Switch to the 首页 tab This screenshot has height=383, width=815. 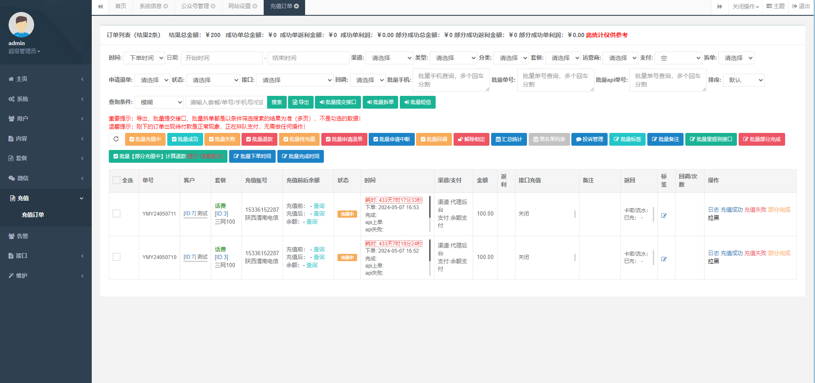[121, 6]
